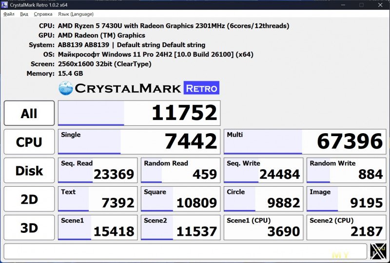The height and width of the screenshot is (263, 390).
Task: Click the Memory value 15.4 GB
Action: point(70,73)
